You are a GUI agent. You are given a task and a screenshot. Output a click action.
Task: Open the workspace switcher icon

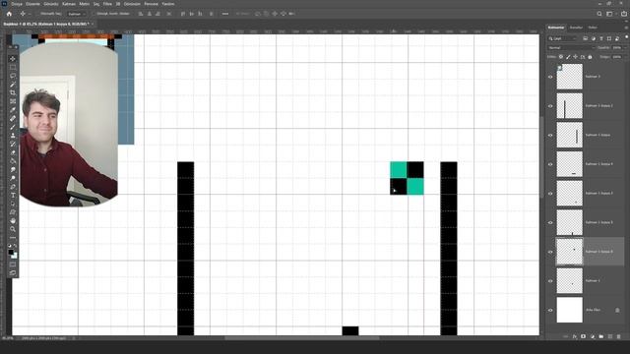pyautogui.click(x=610, y=14)
